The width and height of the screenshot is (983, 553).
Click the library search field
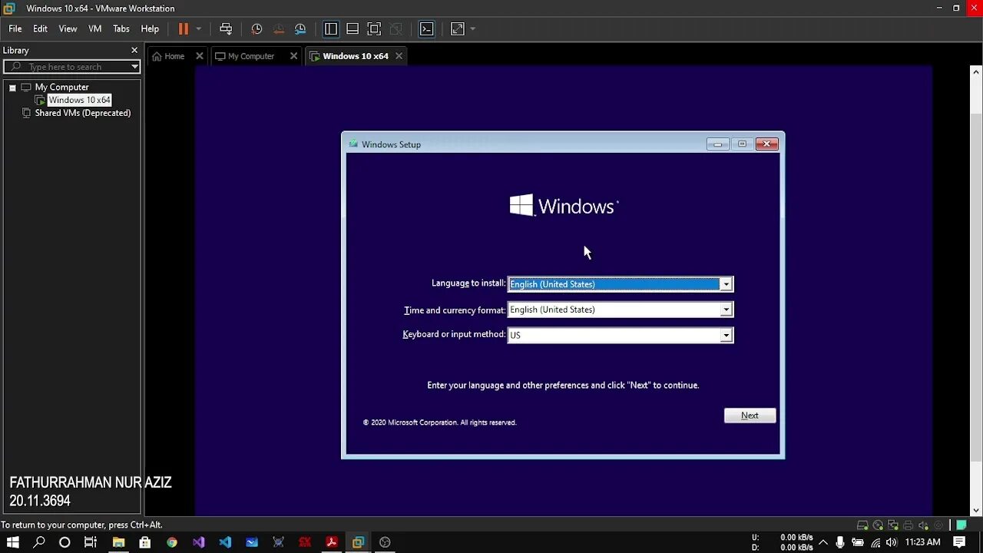[72, 67]
